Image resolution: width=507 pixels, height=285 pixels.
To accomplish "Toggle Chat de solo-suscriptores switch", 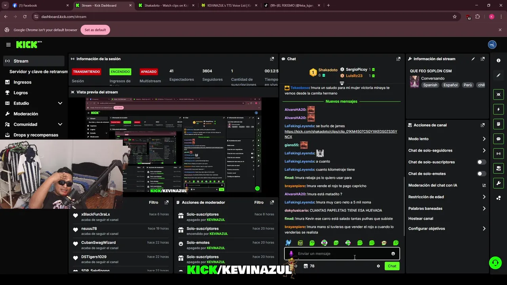I will click(x=481, y=162).
